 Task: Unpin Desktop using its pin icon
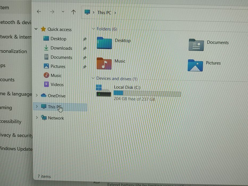(85, 39)
